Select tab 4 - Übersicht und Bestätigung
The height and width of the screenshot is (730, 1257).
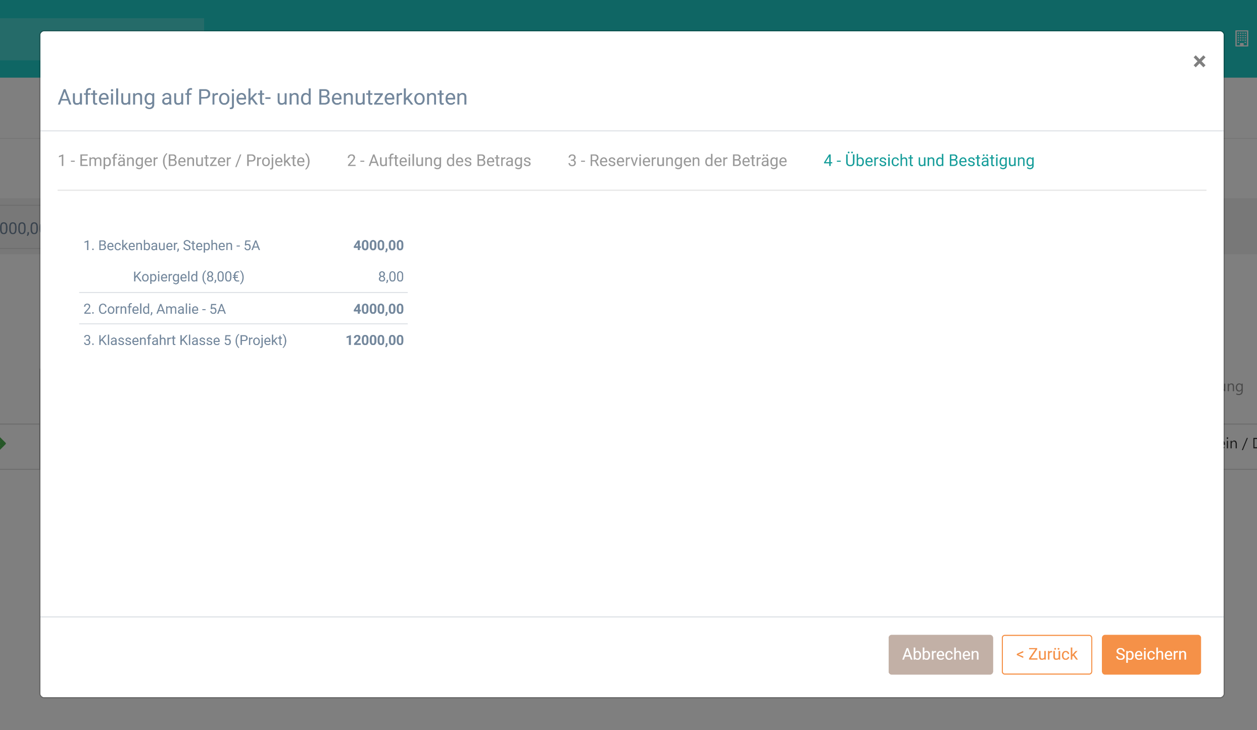tap(929, 161)
